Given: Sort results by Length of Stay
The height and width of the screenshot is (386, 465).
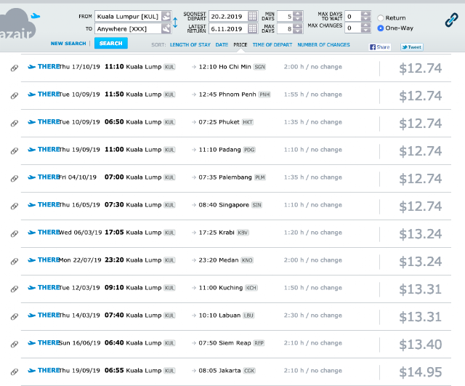Looking at the screenshot, I should pyautogui.click(x=190, y=45).
